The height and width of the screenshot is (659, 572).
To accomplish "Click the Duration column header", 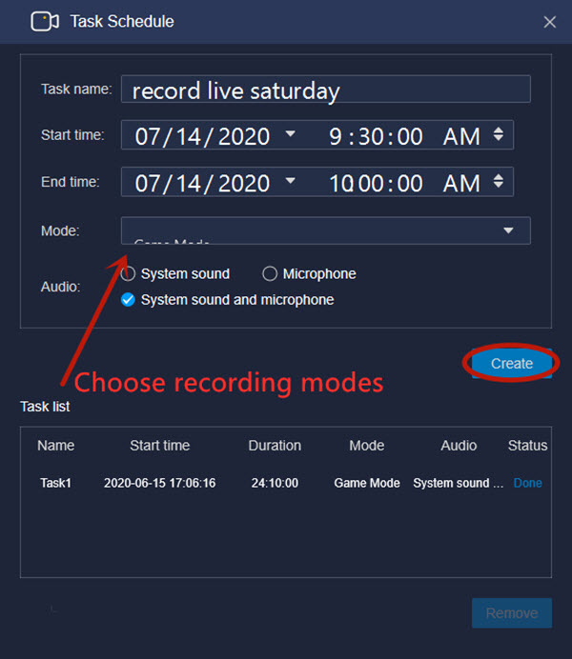I will click(275, 446).
